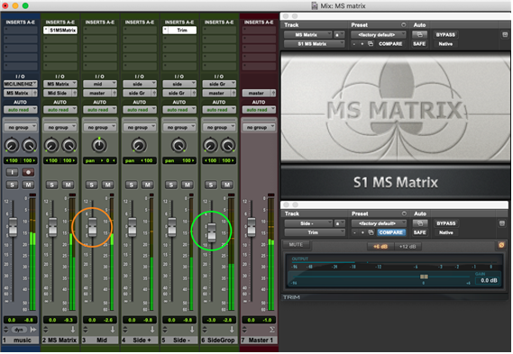Open S1 MS Matrix plugin selector menu
The image size is (513, 354).
click(314, 44)
